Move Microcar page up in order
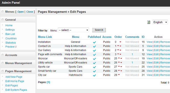The image size is (170, 93). pos(119,58)
